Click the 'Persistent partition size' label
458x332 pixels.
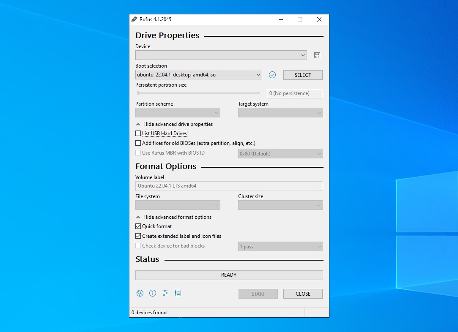coord(161,85)
